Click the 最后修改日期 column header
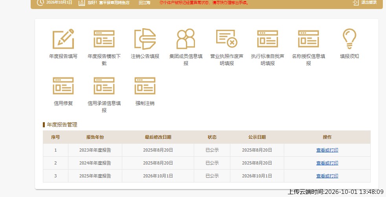Image resolution: width=386 pixels, height=197 pixels. pos(158,137)
